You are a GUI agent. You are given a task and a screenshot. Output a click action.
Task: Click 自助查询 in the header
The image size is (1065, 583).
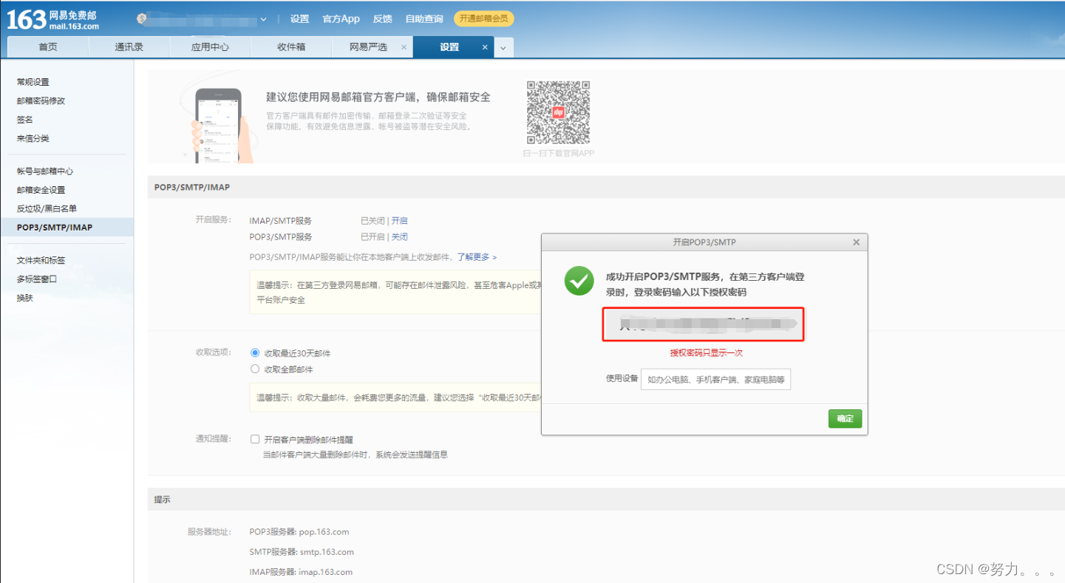[x=424, y=19]
